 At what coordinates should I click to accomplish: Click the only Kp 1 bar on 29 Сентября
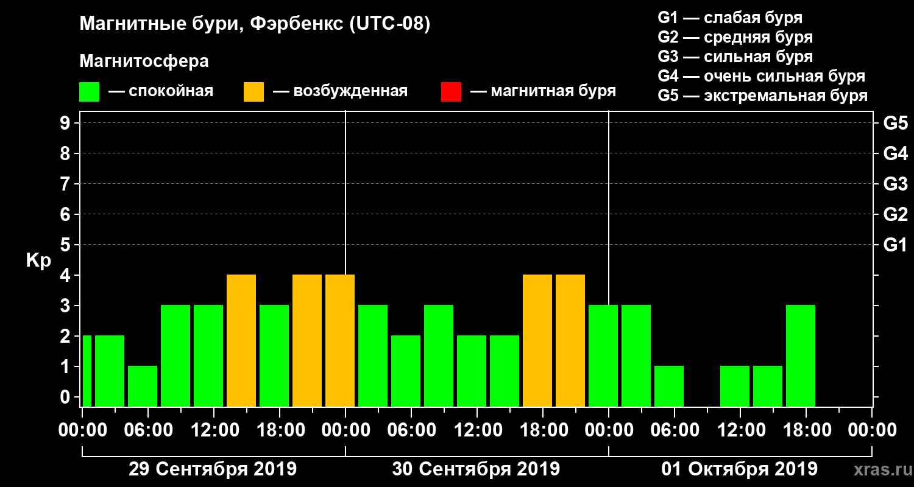(143, 387)
